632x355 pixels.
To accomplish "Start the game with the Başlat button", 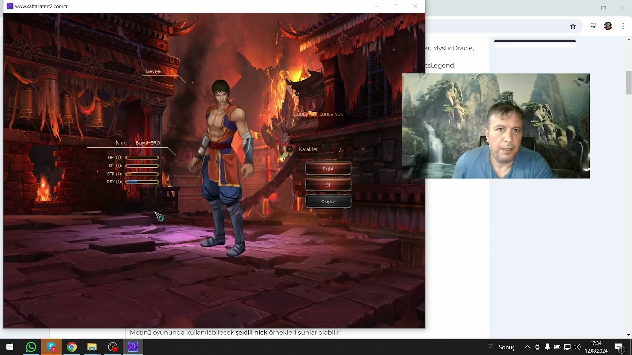I will click(328, 169).
